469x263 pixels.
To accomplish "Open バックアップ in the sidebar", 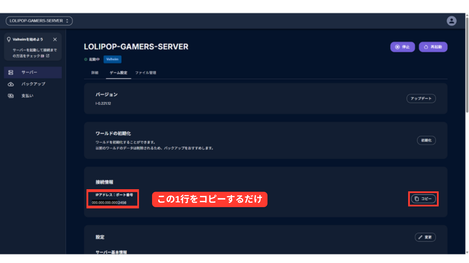I will click(33, 84).
